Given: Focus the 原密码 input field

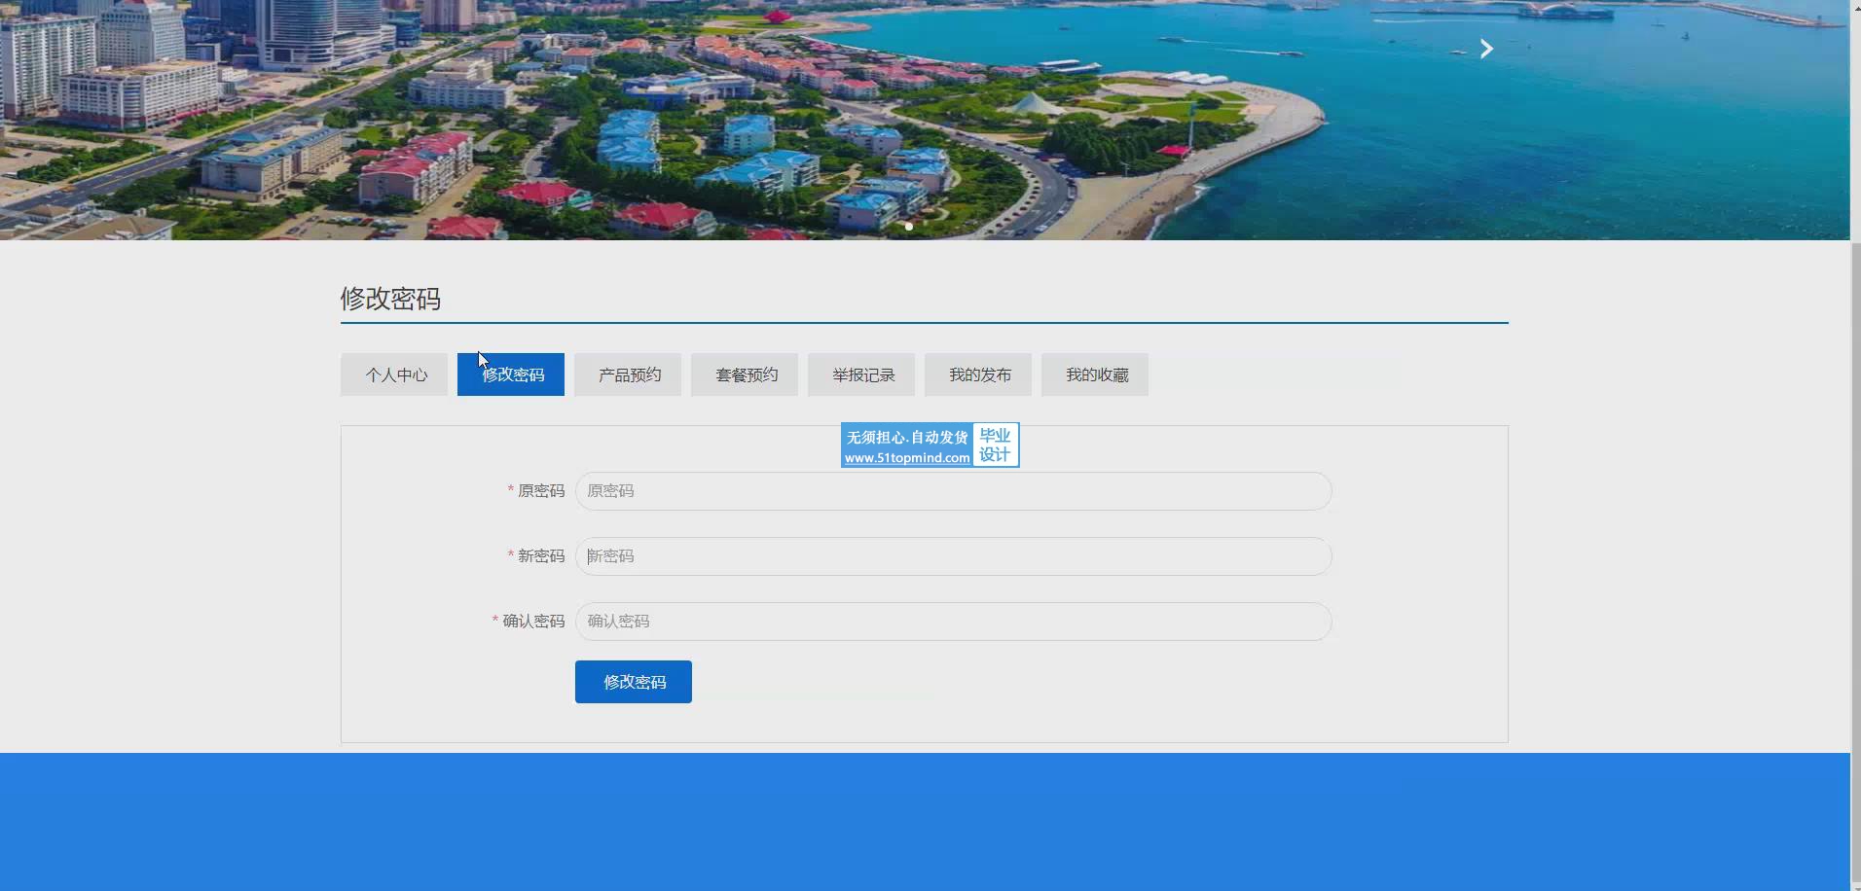Looking at the screenshot, I should [954, 491].
